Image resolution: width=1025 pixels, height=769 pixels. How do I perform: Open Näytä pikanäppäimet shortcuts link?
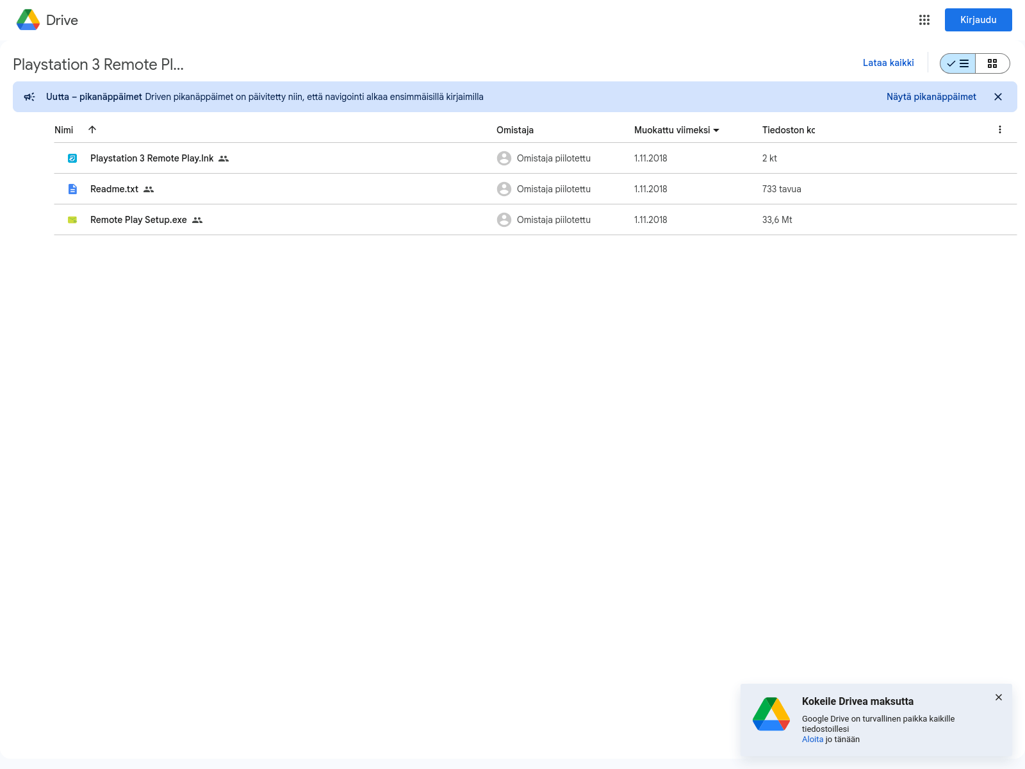(x=931, y=97)
